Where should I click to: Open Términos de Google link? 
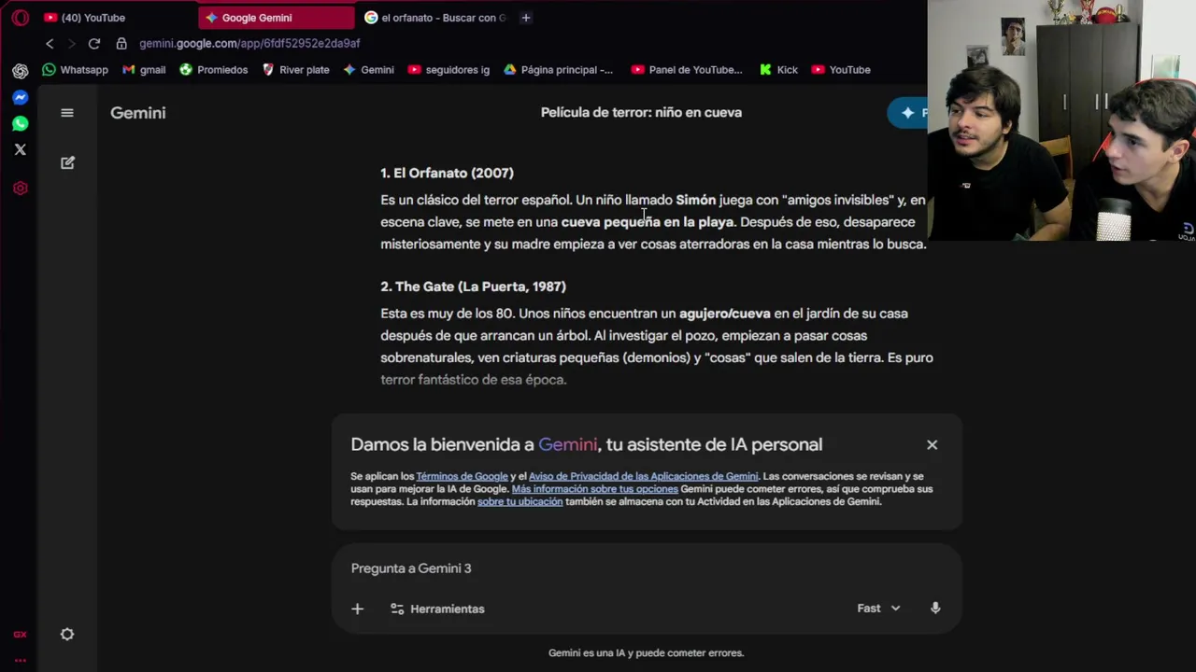point(462,476)
